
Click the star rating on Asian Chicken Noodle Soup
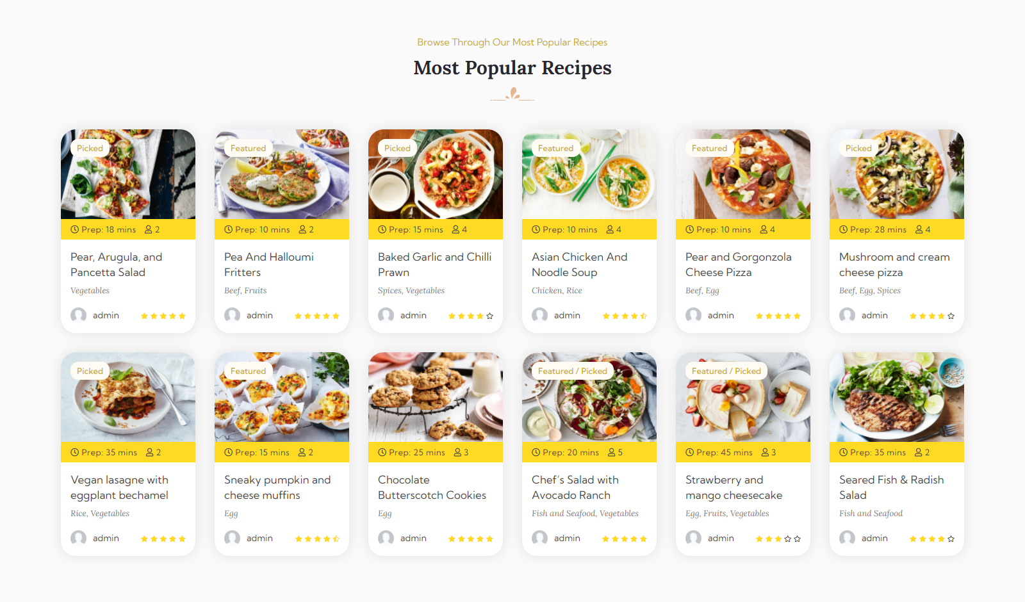pyautogui.click(x=625, y=316)
